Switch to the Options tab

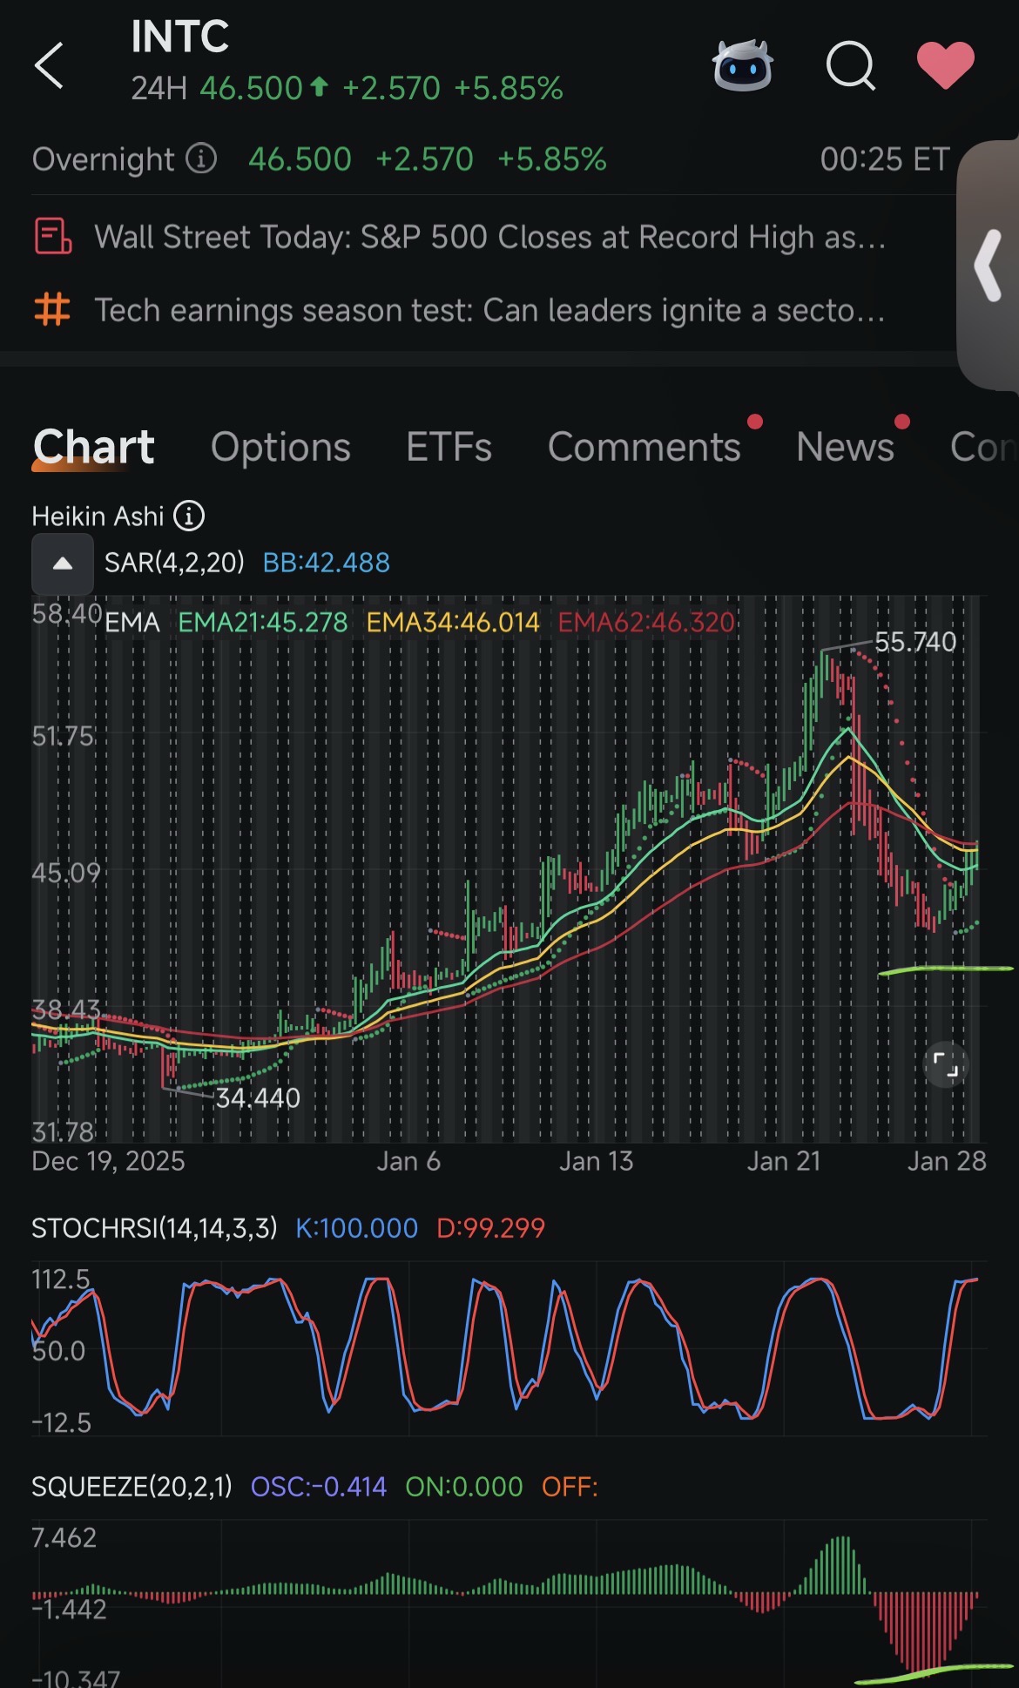click(x=280, y=447)
